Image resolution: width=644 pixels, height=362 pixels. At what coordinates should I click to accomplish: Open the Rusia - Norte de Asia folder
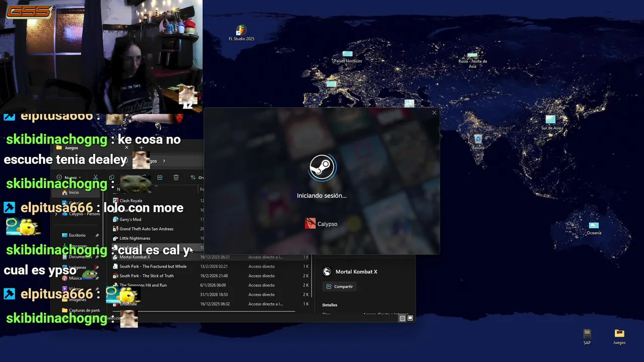[472, 60]
